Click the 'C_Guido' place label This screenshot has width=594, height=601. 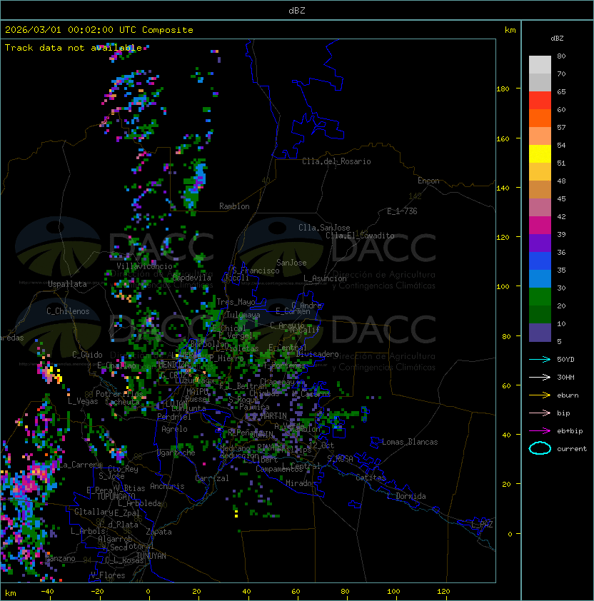pos(87,355)
